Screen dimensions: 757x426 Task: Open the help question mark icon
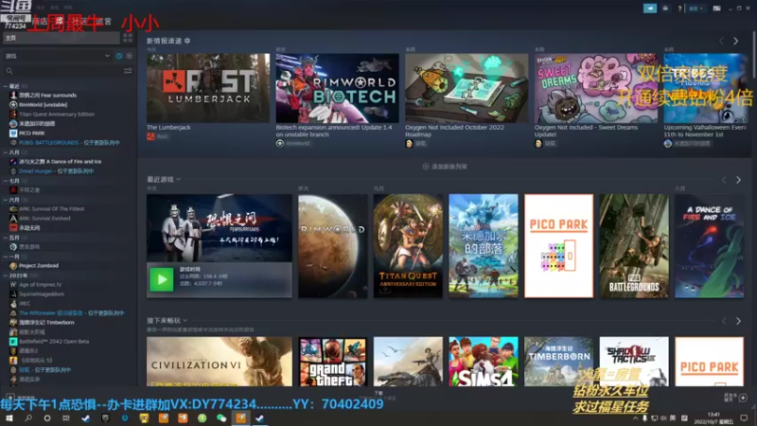point(679,9)
